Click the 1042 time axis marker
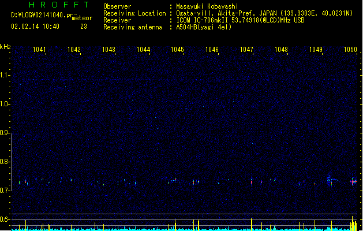The width and height of the screenshot is (363, 231). pyautogui.click(x=74, y=50)
